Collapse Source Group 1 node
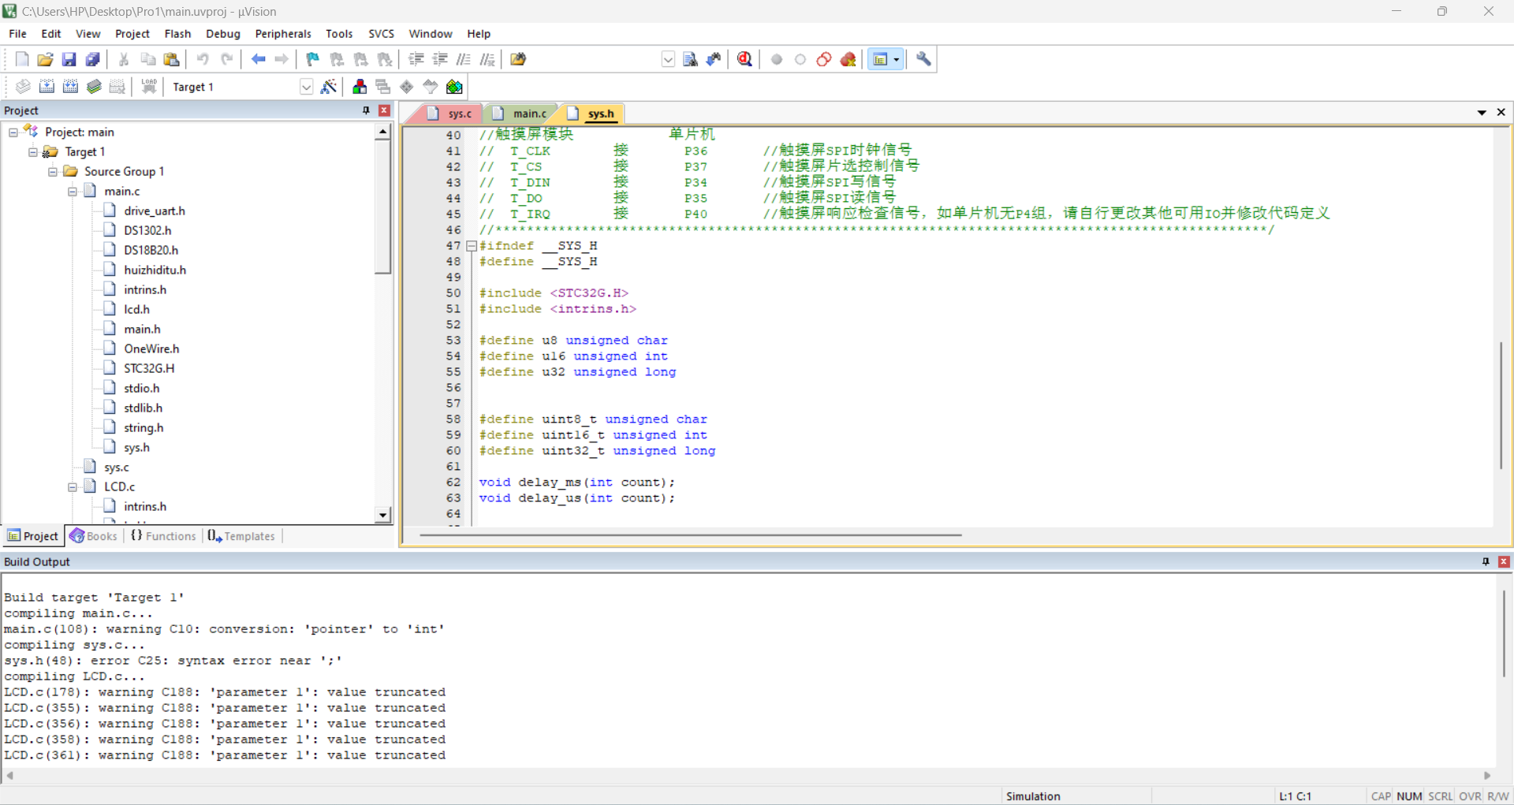Image resolution: width=1514 pixels, height=805 pixels. point(53,172)
